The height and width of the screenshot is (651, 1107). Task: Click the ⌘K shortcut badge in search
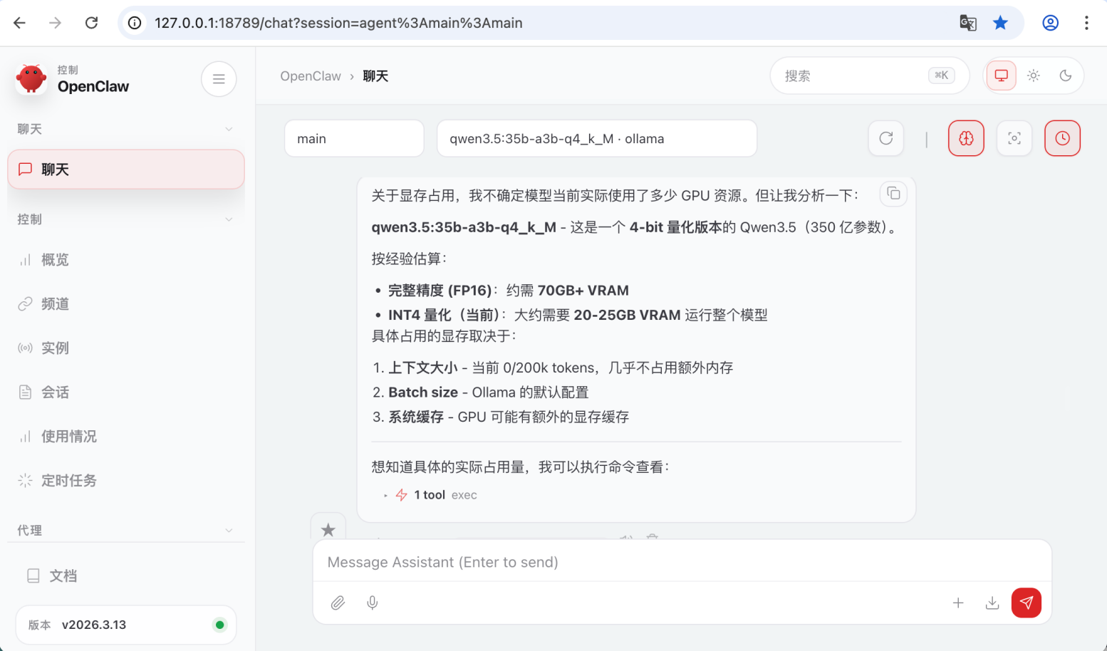tap(942, 75)
